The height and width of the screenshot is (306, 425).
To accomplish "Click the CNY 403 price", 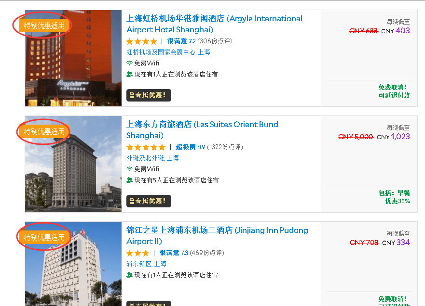I will click(395, 31).
